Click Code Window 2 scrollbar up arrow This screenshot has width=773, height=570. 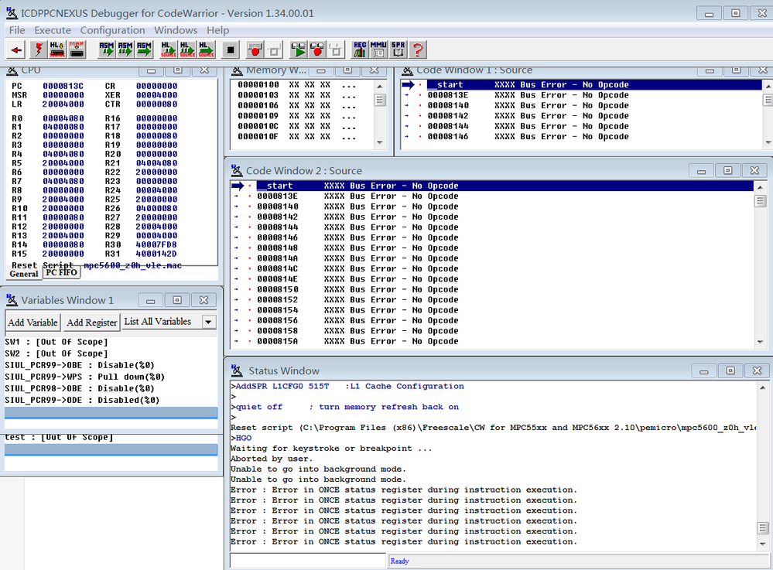click(761, 186)
